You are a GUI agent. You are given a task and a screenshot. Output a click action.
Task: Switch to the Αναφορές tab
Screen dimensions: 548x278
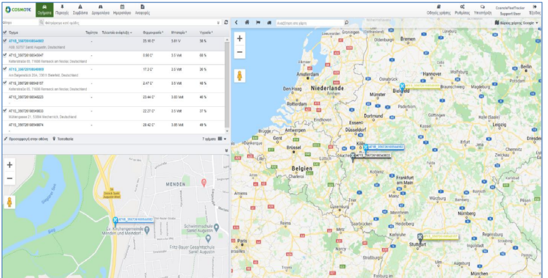(141, 9)
